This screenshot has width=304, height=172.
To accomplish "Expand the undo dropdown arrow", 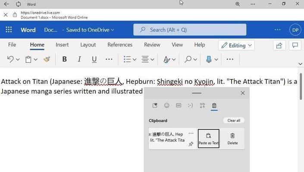I will point(18,59).
